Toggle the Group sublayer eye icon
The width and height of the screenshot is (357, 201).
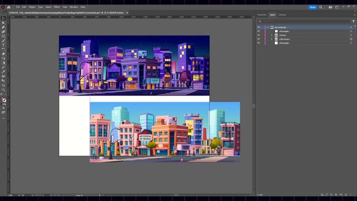259,35
